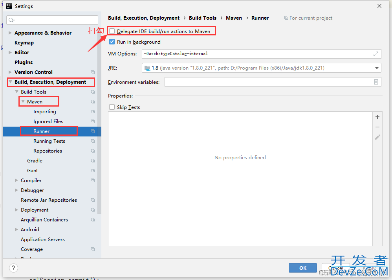The width and height of the screenshot is (392, 280).
Task: Click project-level icon beside Build Tools
Action: [x=93, y=92]
